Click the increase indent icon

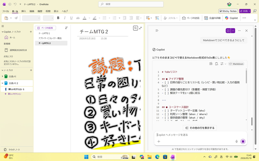(x=131, y=18)
